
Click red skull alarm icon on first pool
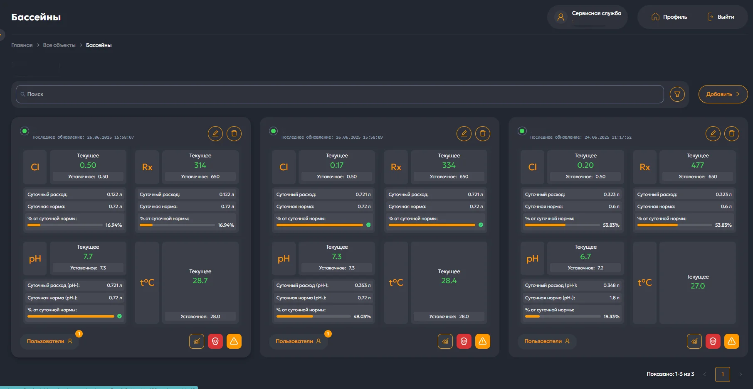[x=215, y=341]
